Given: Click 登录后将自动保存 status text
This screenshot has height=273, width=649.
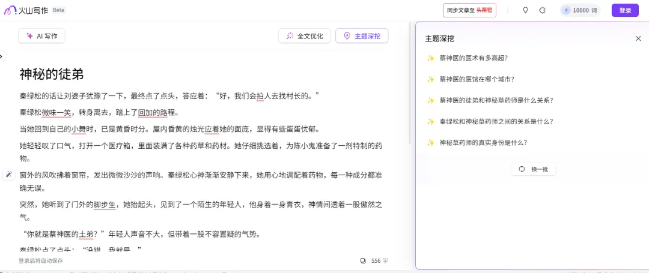Looking at the screenshot, I should [41, 260].
